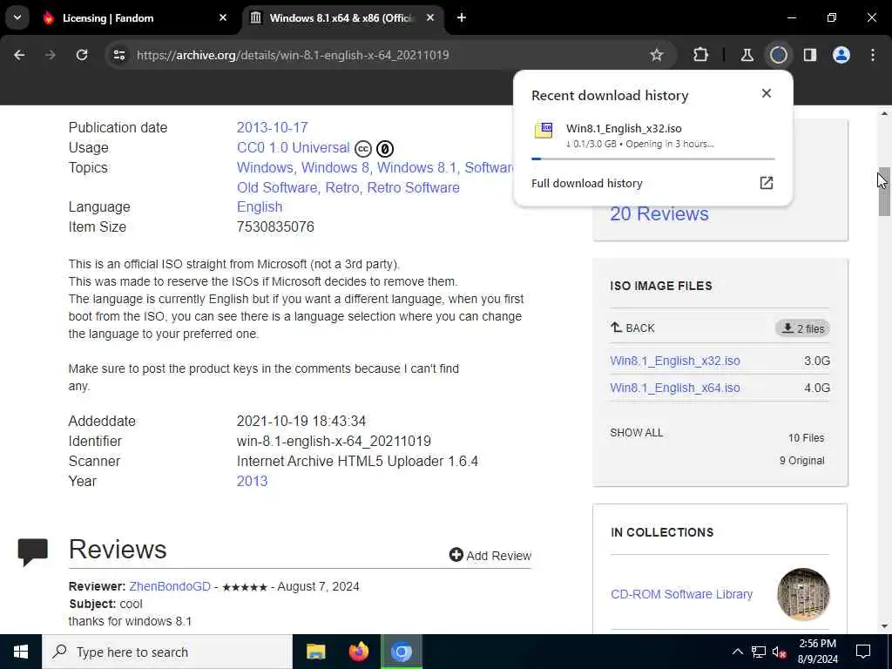The width and height of the screenshot is (892, 669).
Task: Click the English language link
Action: click(260, 206)
